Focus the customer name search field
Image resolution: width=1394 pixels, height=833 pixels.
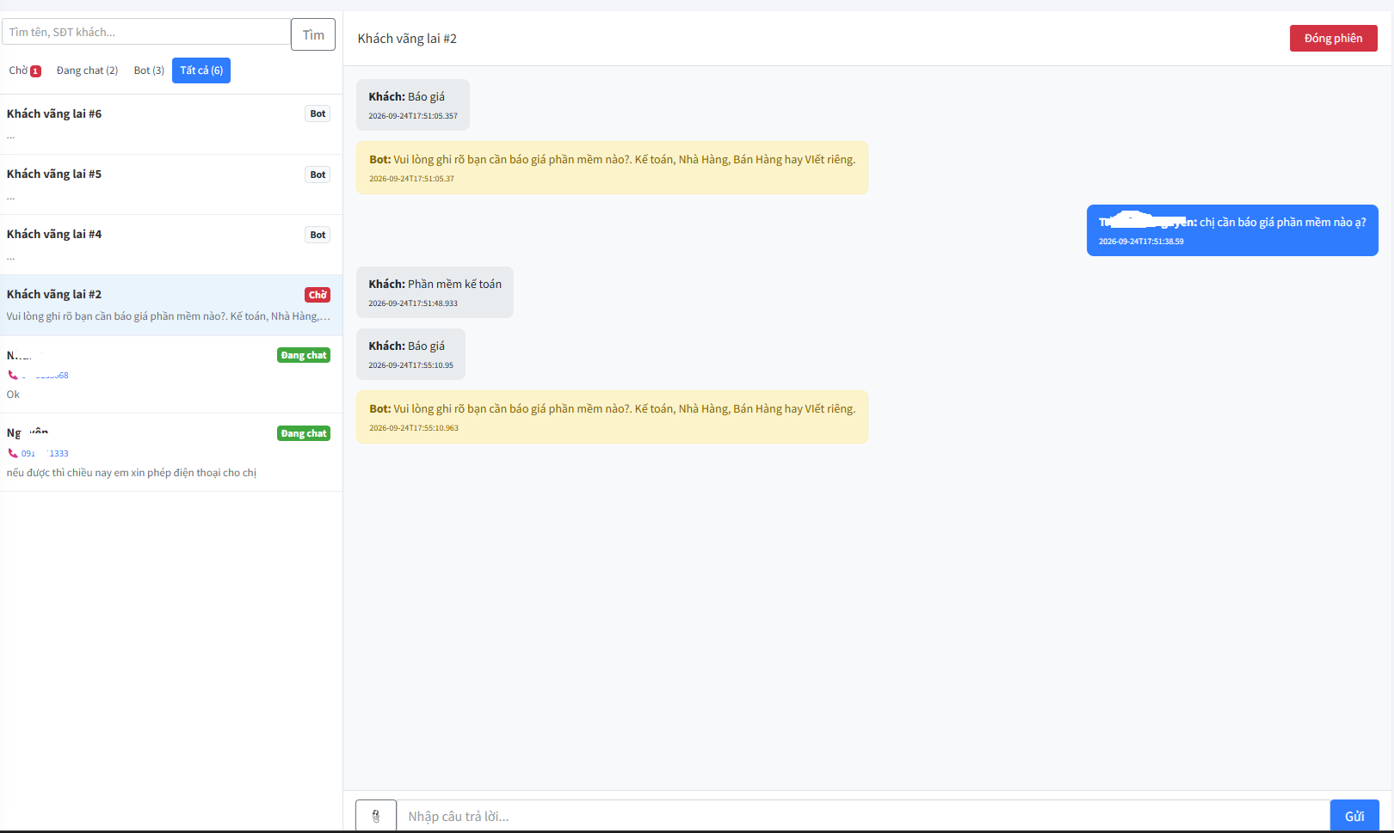click(x=146, y=32)
